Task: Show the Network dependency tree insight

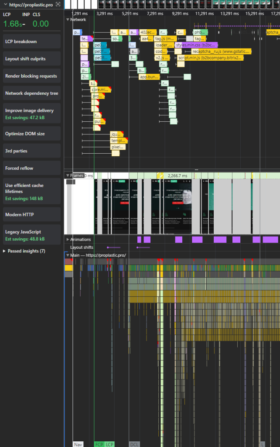Action: pos(31,93)
